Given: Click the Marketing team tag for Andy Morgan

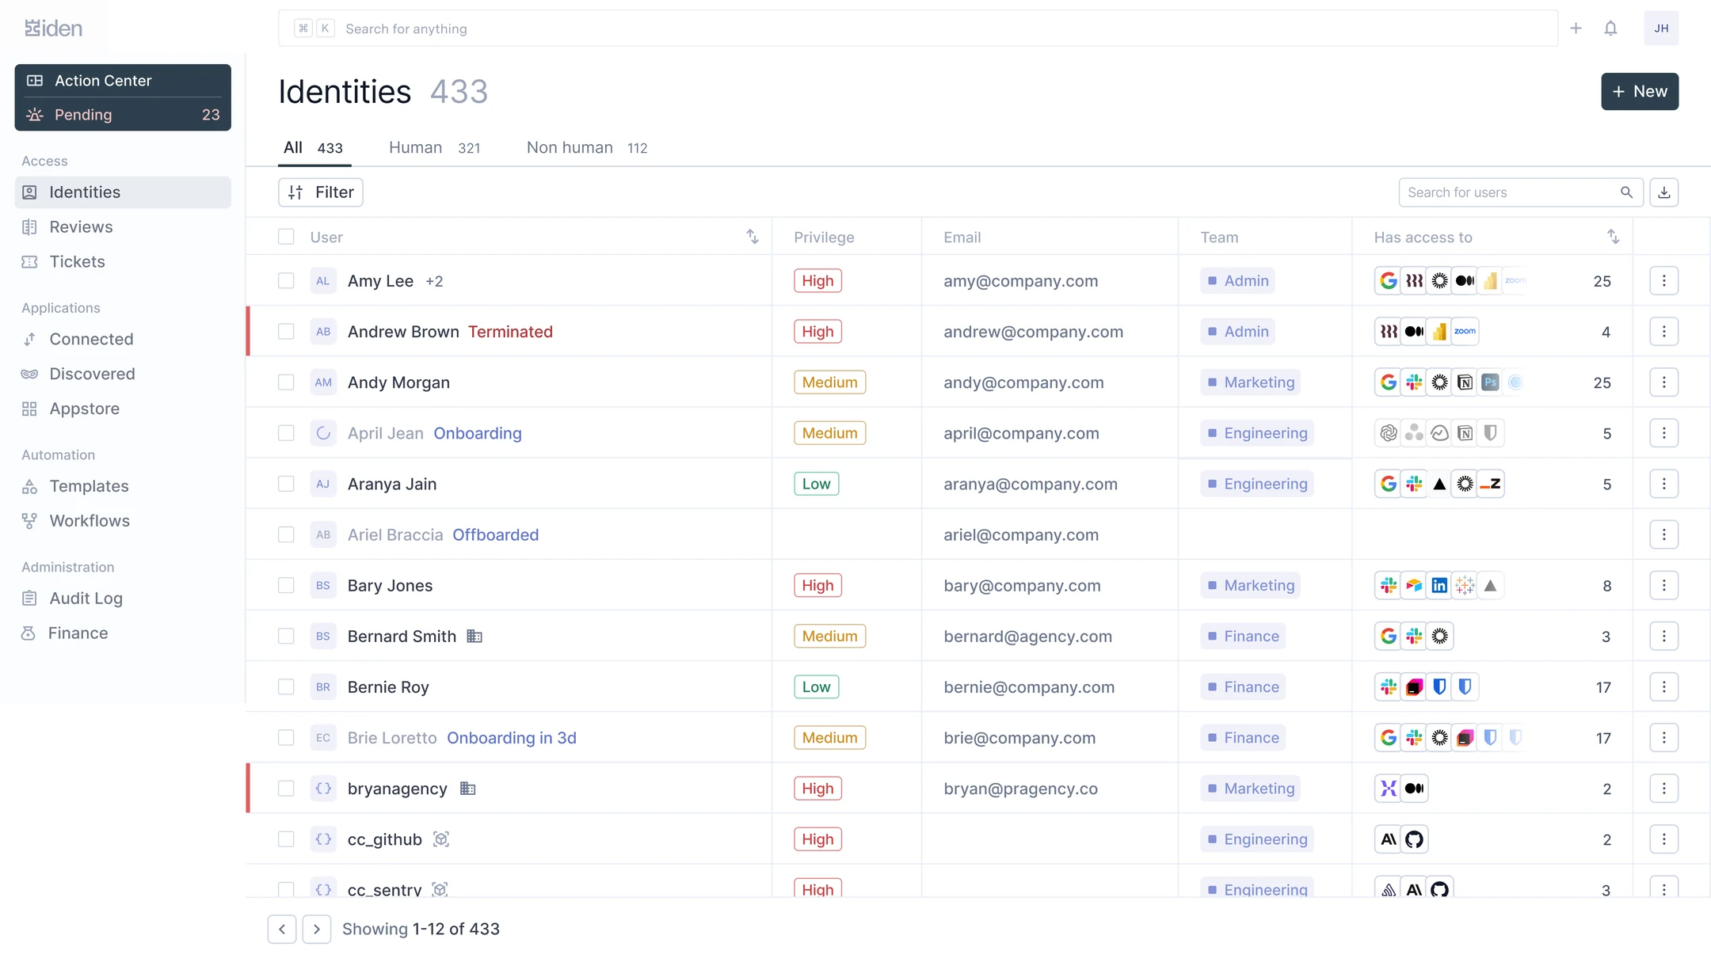Looking at the screenshot, I should 1251,382.
